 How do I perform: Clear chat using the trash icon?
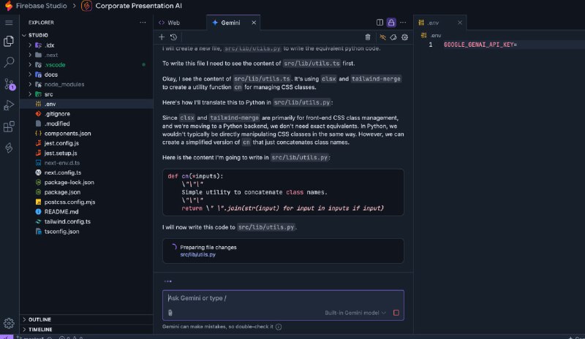[368, 37]
